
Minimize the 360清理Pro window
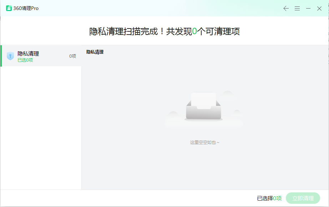click(x=308, y=9)
